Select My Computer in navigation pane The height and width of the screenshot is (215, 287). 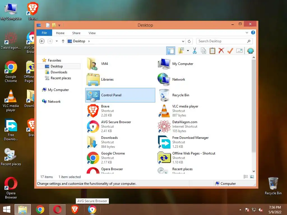tap(55, 90)
